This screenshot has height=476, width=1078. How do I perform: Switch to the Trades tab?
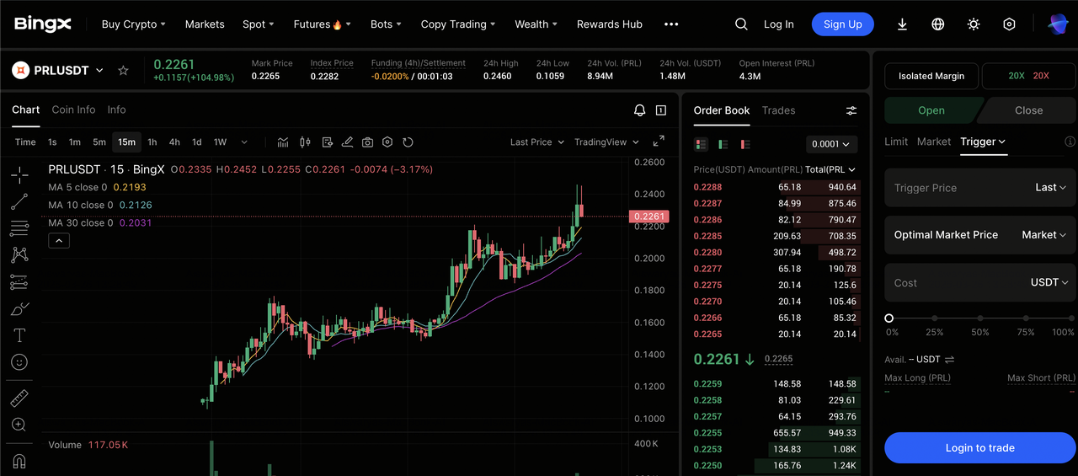tap(778, 110)
